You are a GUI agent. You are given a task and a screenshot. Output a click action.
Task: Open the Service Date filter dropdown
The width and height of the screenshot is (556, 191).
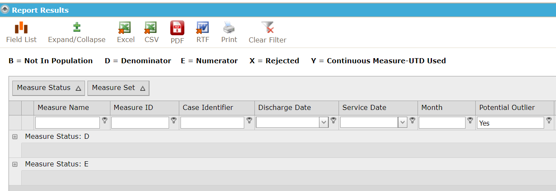(x=403, y=123)
